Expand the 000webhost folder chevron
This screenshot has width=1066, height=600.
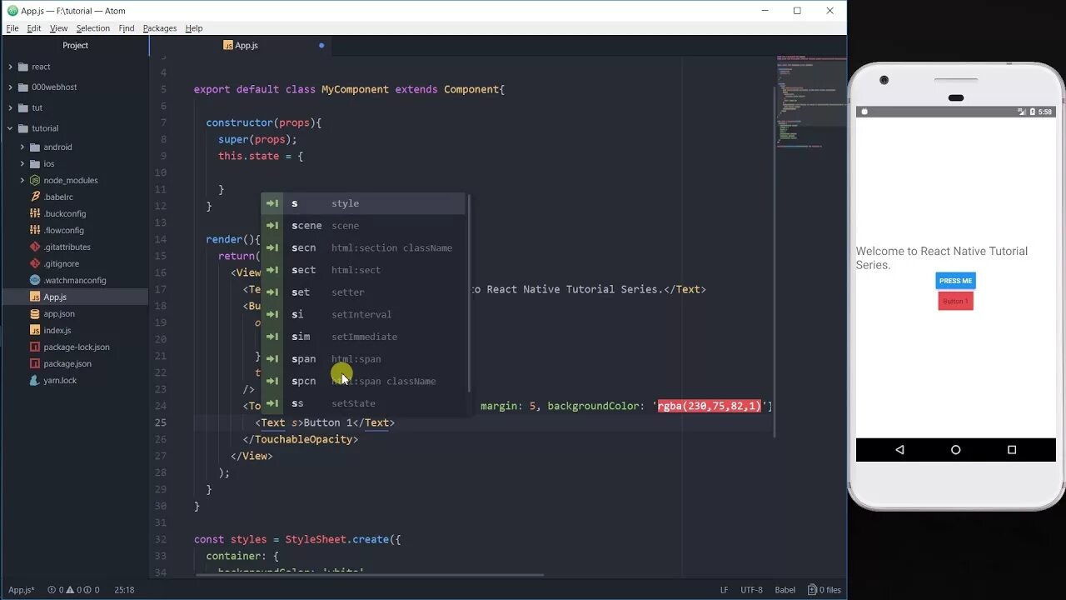coord(10,87)
